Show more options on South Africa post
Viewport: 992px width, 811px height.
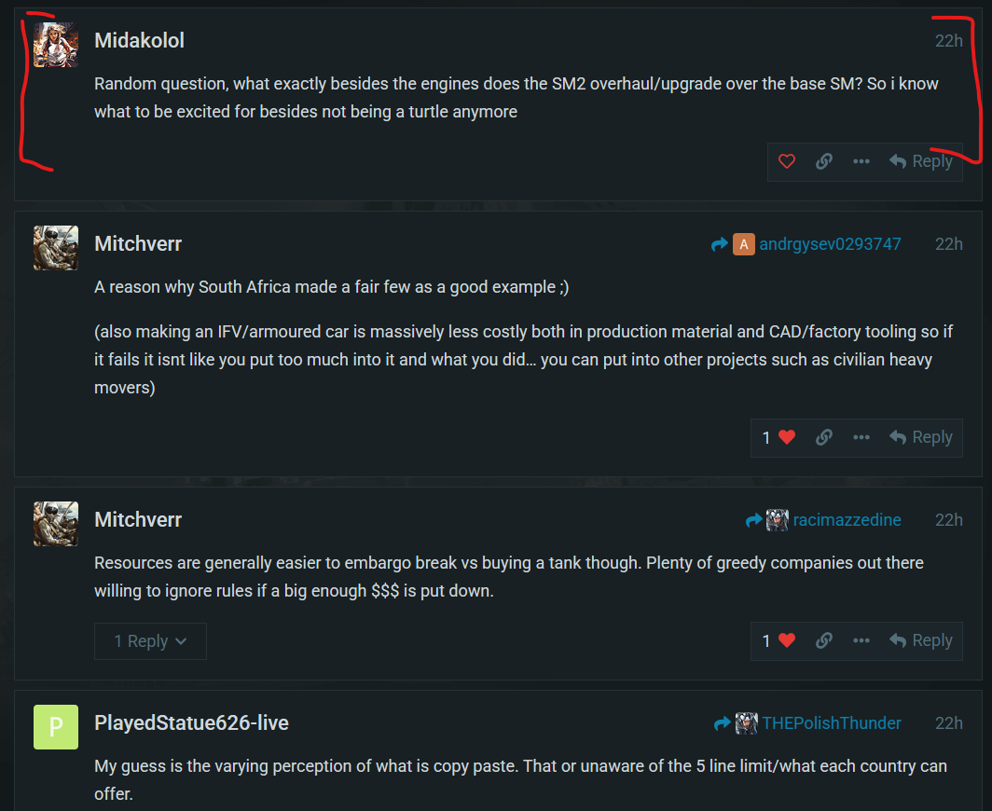pyautogui.click(x=861, y=437)
